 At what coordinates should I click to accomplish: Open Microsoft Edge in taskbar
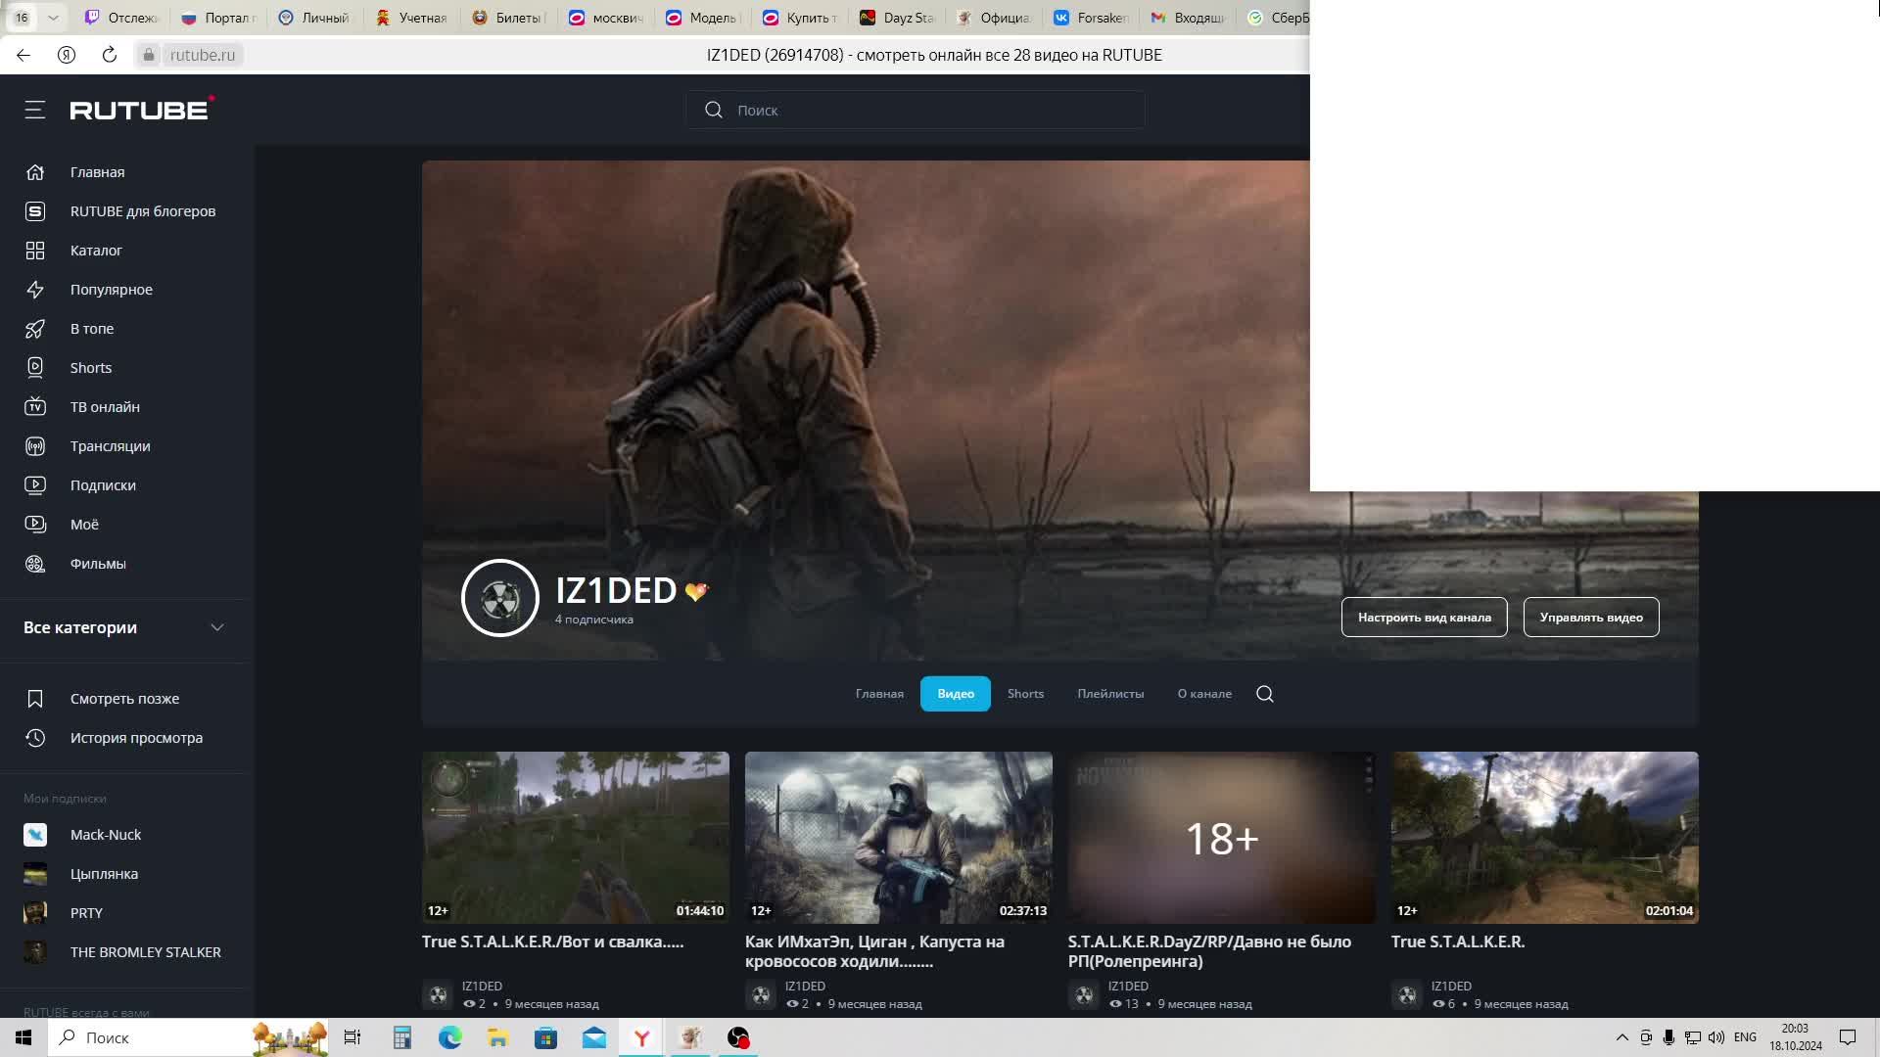point(449,1037)
